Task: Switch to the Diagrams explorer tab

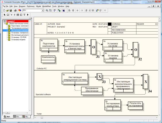Action: pos(17,117)
